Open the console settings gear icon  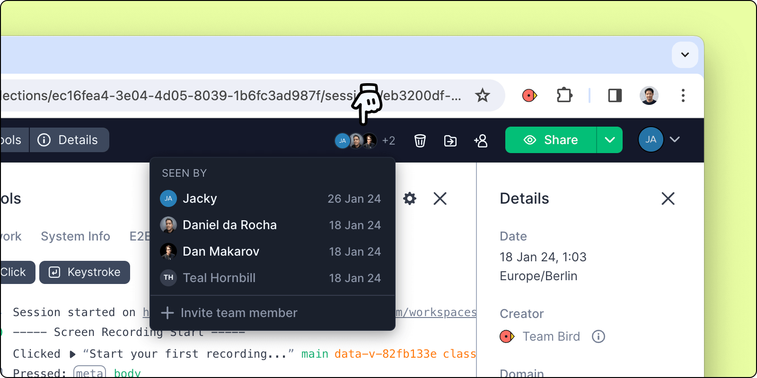410,198
